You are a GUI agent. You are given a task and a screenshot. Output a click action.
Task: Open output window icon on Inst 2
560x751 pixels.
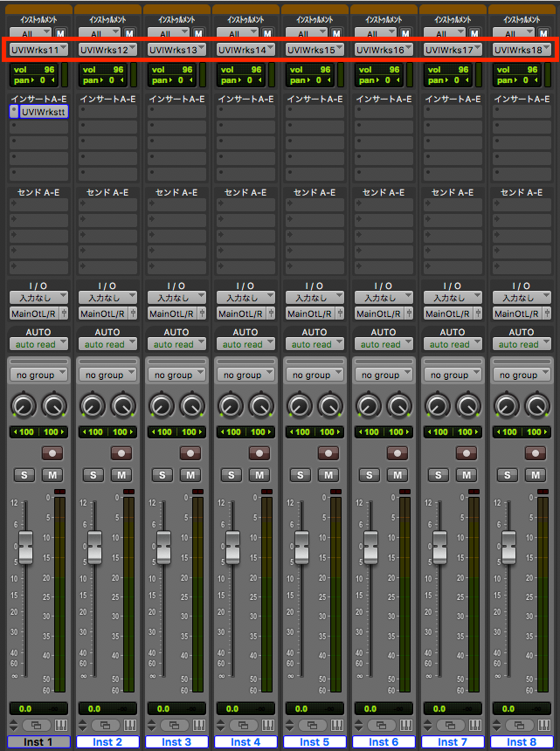[105, 725]
